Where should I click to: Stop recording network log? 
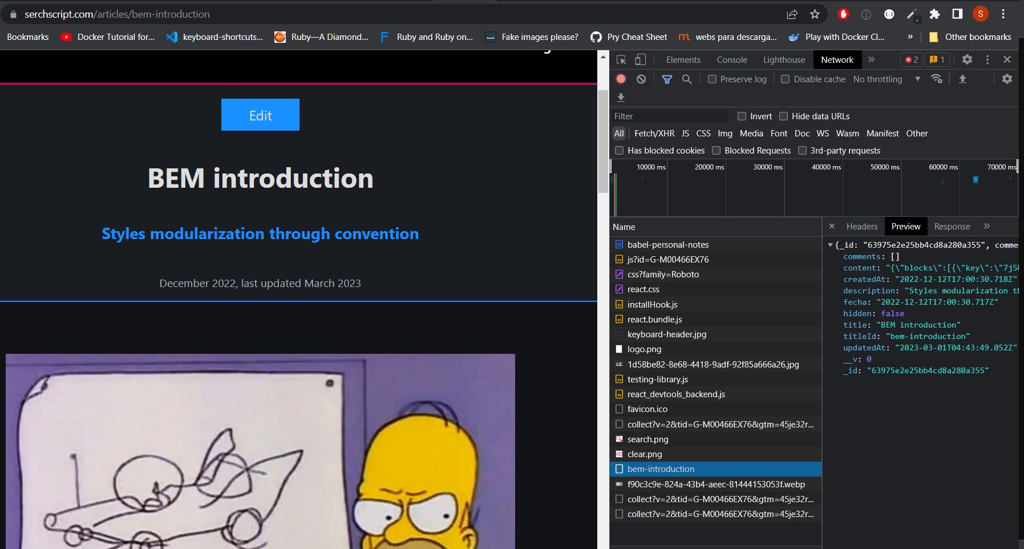click(621, 79)
